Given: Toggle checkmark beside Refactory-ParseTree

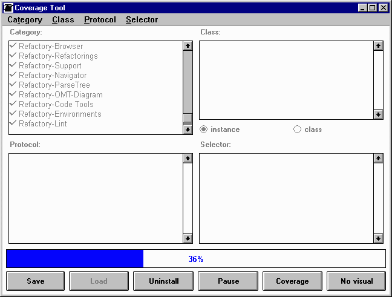Looking at the screenshot, I should coord(13,84).
